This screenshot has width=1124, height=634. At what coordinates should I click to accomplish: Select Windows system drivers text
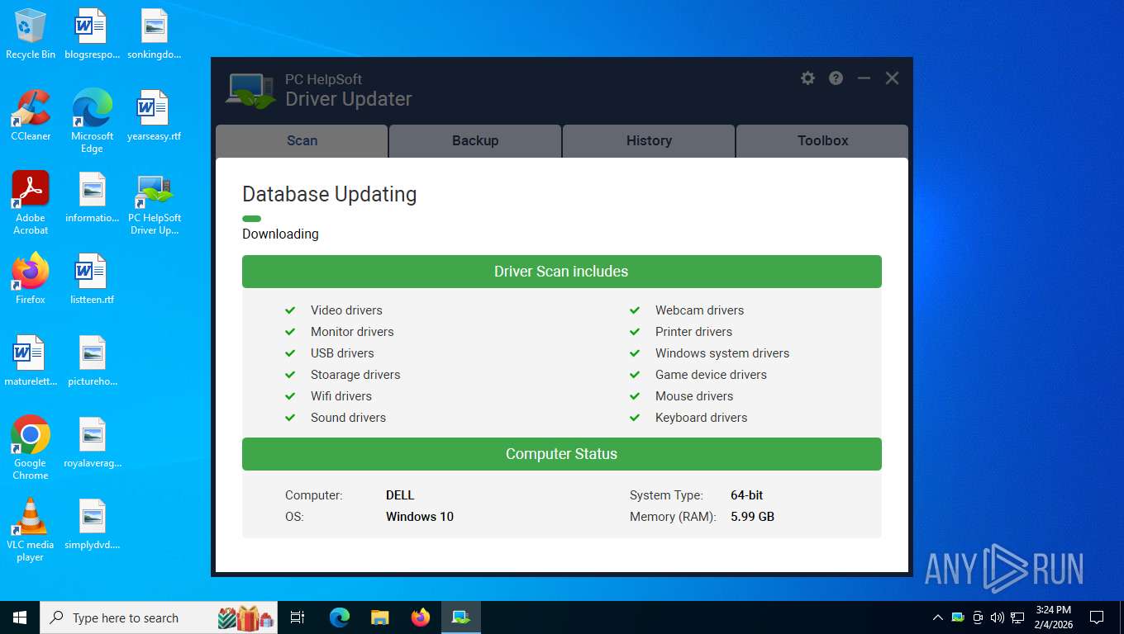[x=722, y=353]
